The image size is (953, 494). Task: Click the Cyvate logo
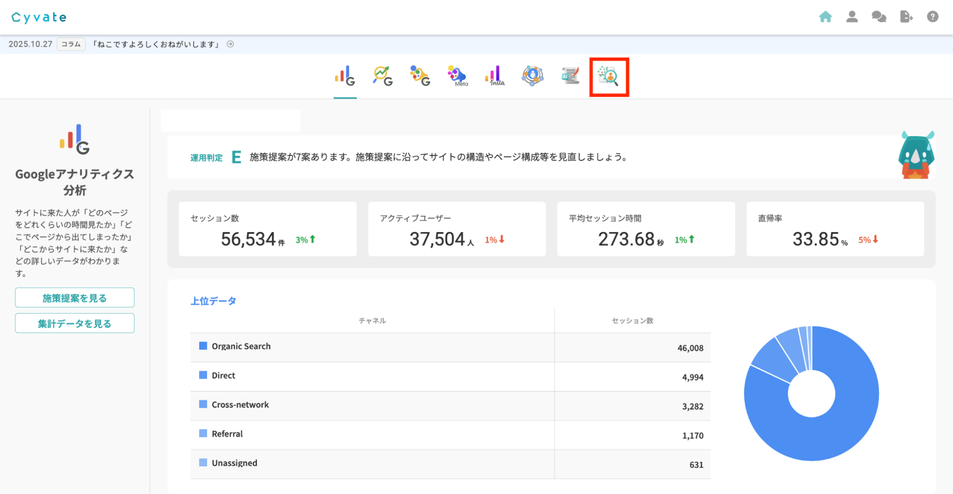coord(39,18)
